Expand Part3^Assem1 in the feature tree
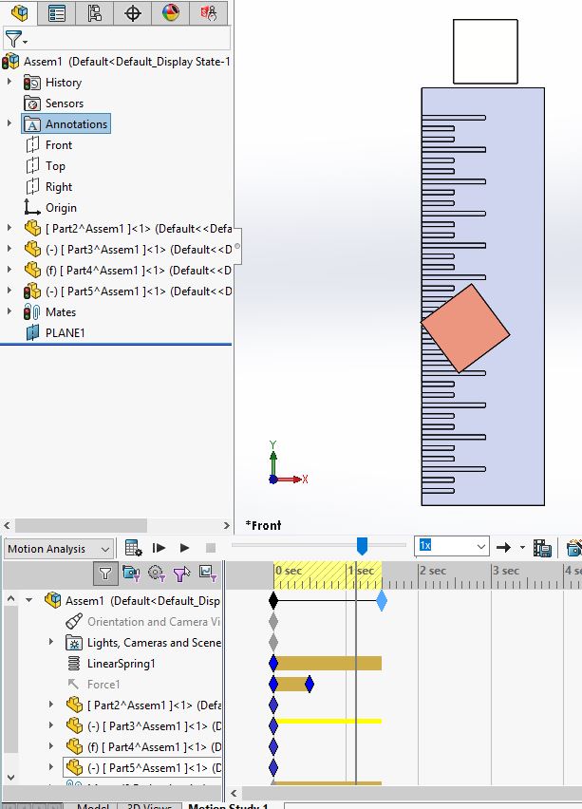The image size is (582, 809). click(9, 249)
